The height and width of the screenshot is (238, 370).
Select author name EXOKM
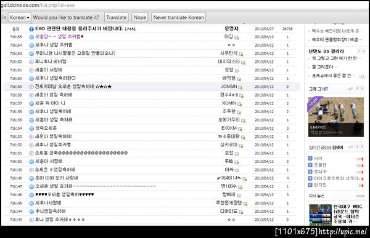click(229, 128)
